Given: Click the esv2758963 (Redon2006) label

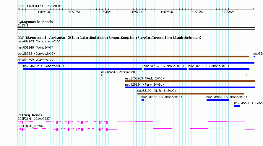Looking at the screenshot, I should (145, 78).
